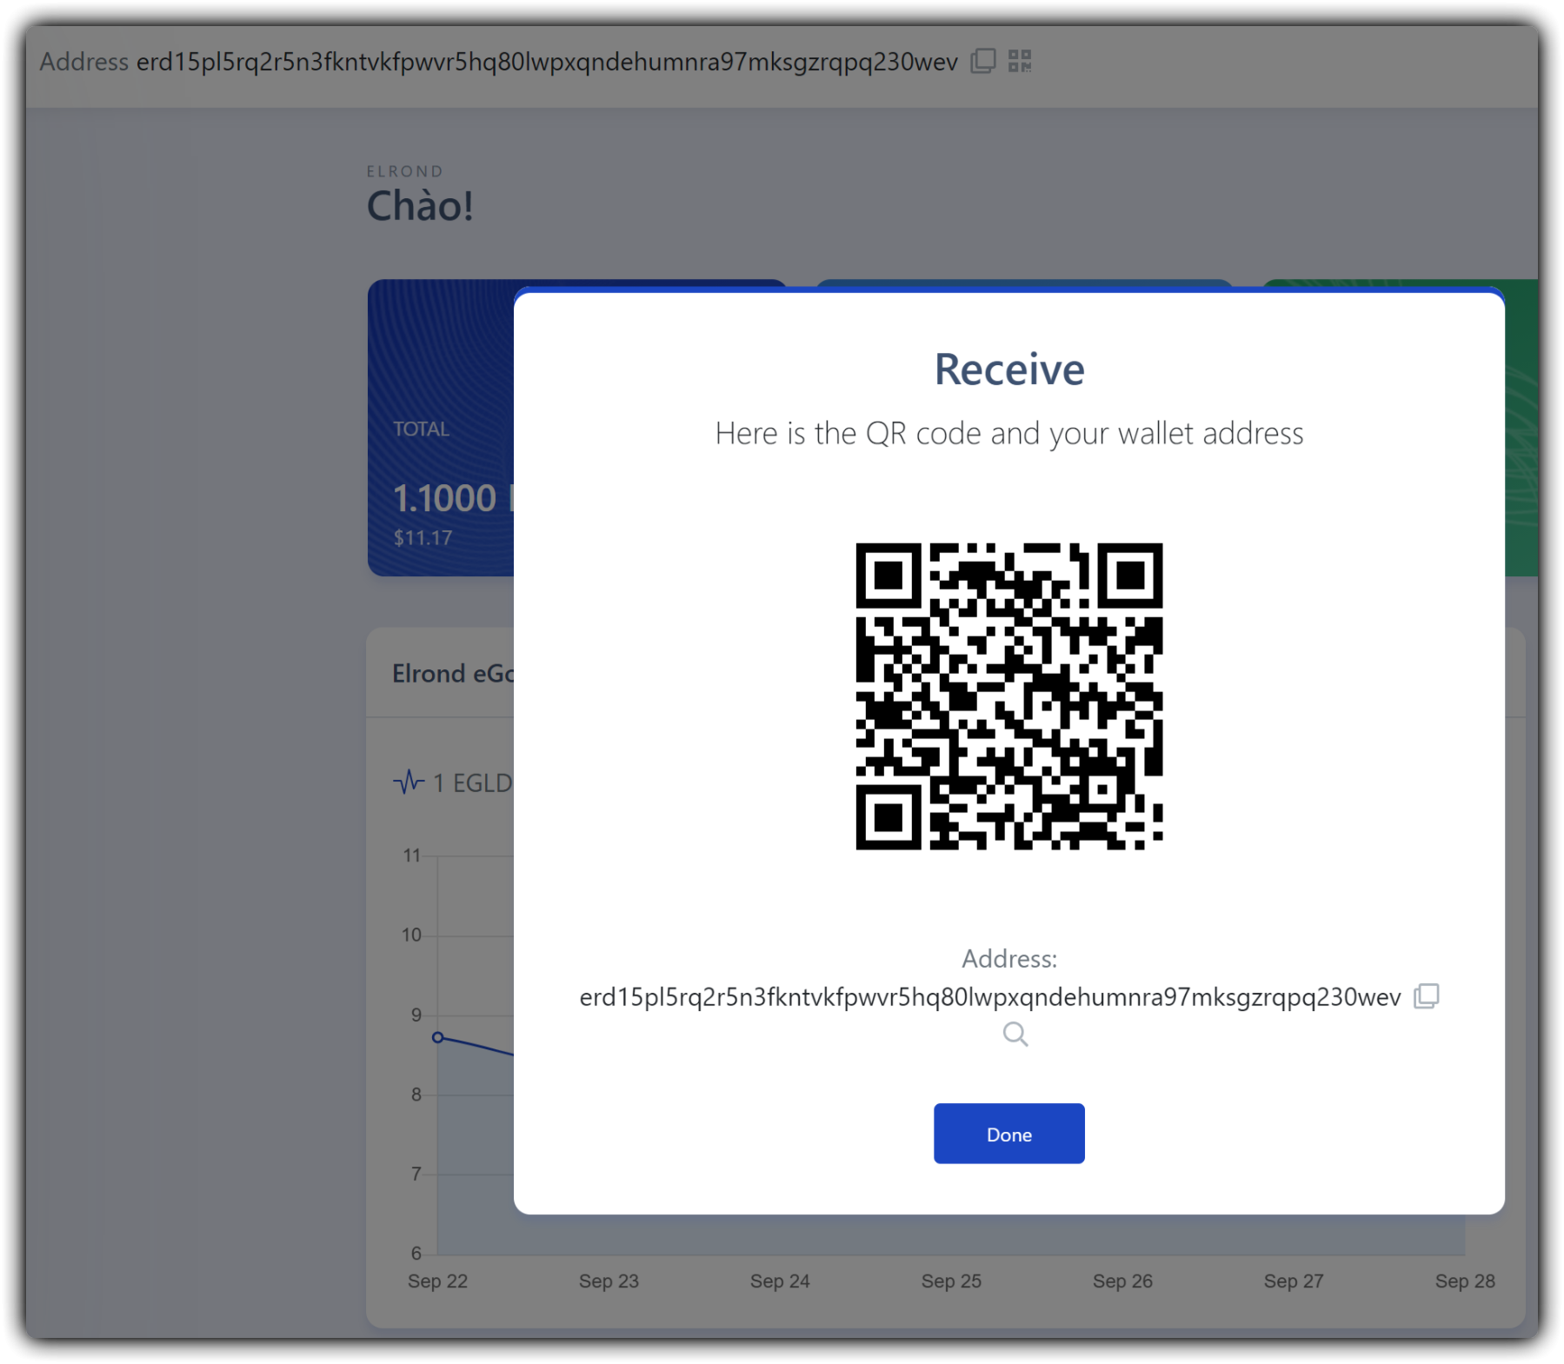The width and height of the screenshot is (1564, 1364).
Task: Click the Chào! greeting heading
Action: point(420,207)
